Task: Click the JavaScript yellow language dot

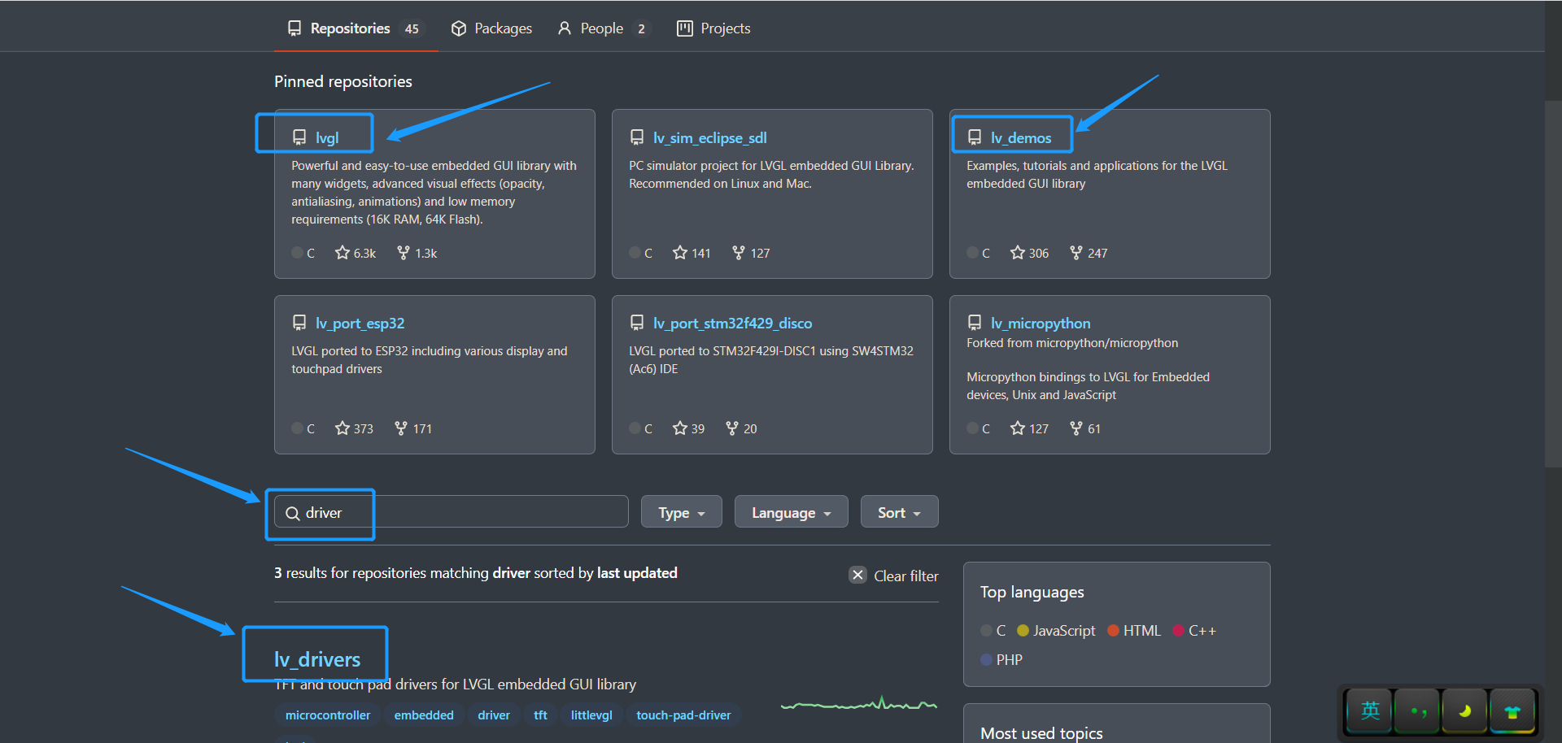Action: pos(1023,631)
